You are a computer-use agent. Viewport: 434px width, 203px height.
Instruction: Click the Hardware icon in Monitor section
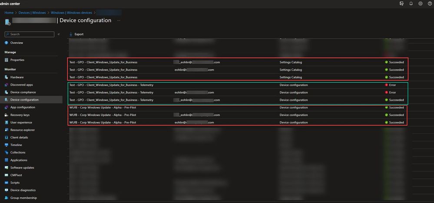7,77
